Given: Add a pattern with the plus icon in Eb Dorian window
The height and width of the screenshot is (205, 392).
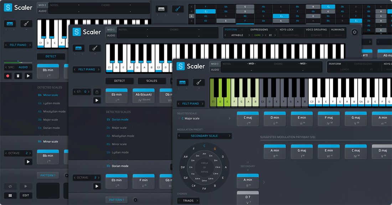Looking at the screenshot, I should coord(135,200).
